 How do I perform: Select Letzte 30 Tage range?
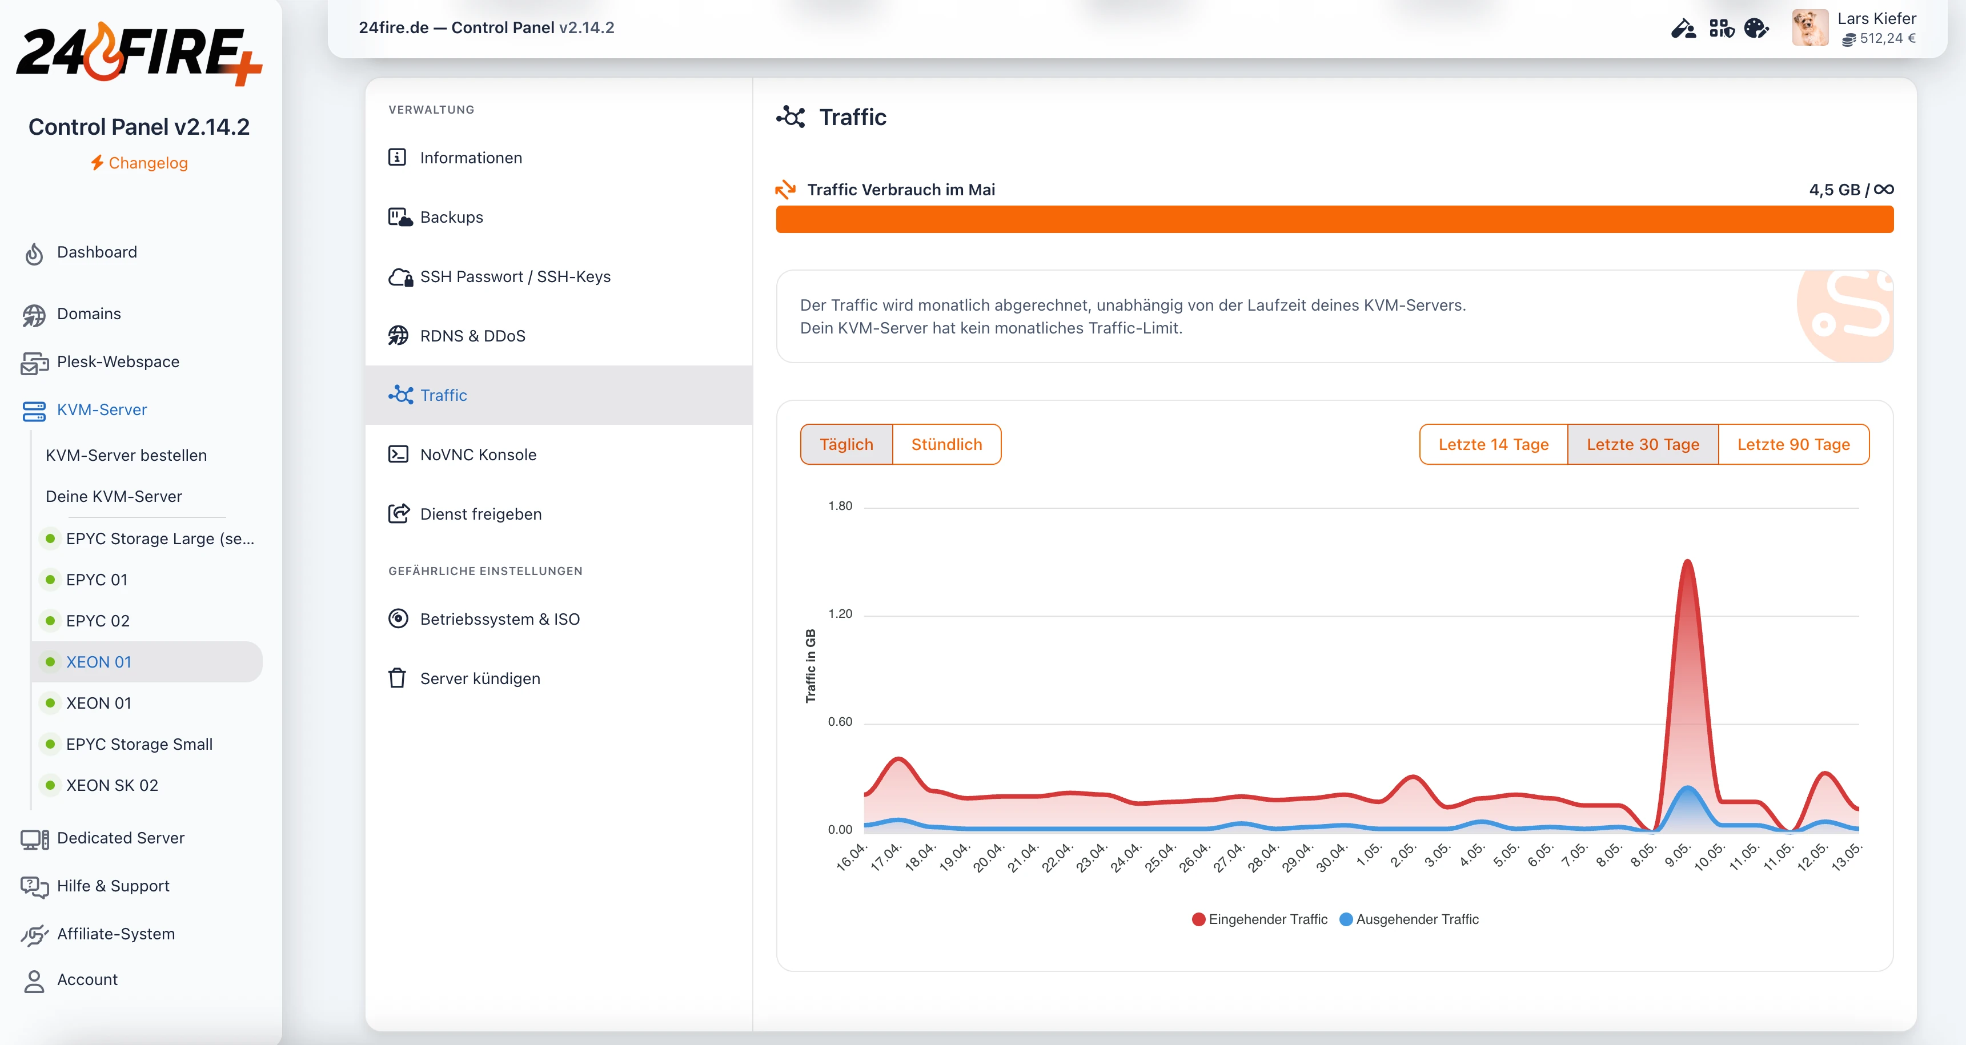point(1643,444)
